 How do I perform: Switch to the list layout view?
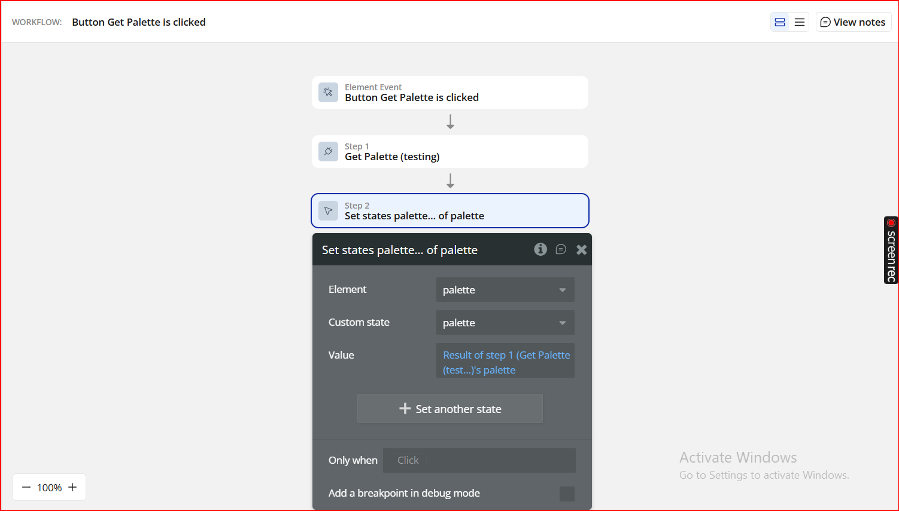[800, 22]
